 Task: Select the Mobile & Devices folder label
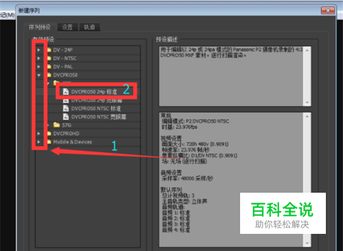73,142
